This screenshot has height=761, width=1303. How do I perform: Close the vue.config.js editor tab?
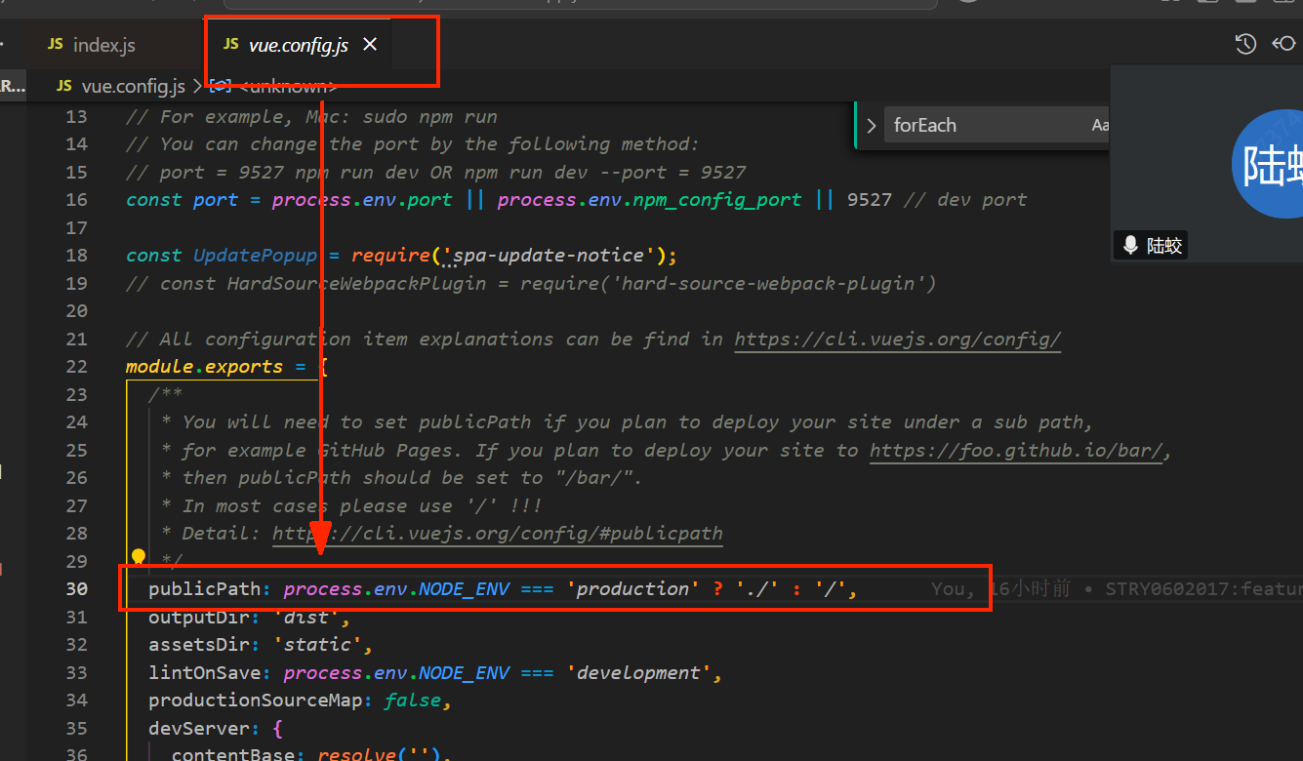click(369, 44)
